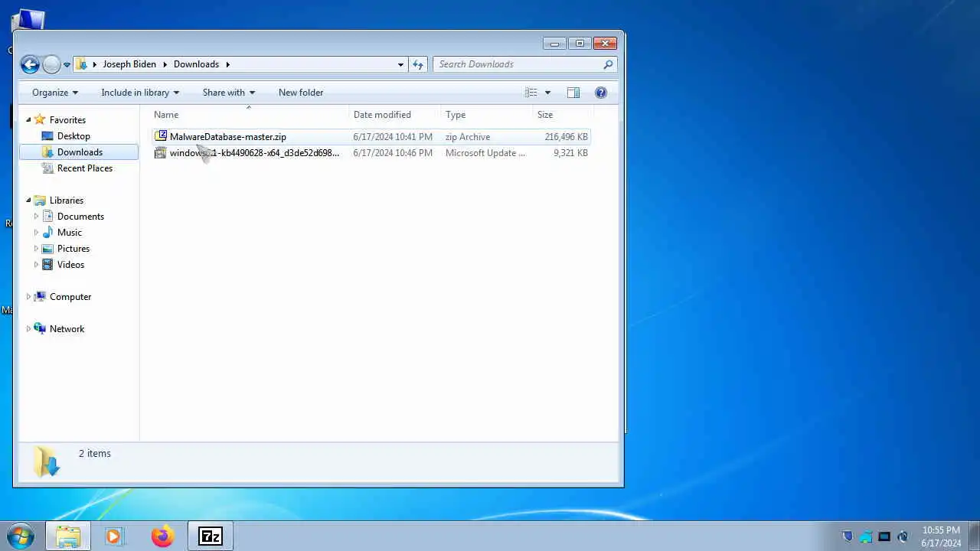980x551 pixels.
Task: Click the Show desktop button
Action: (974, 536)
